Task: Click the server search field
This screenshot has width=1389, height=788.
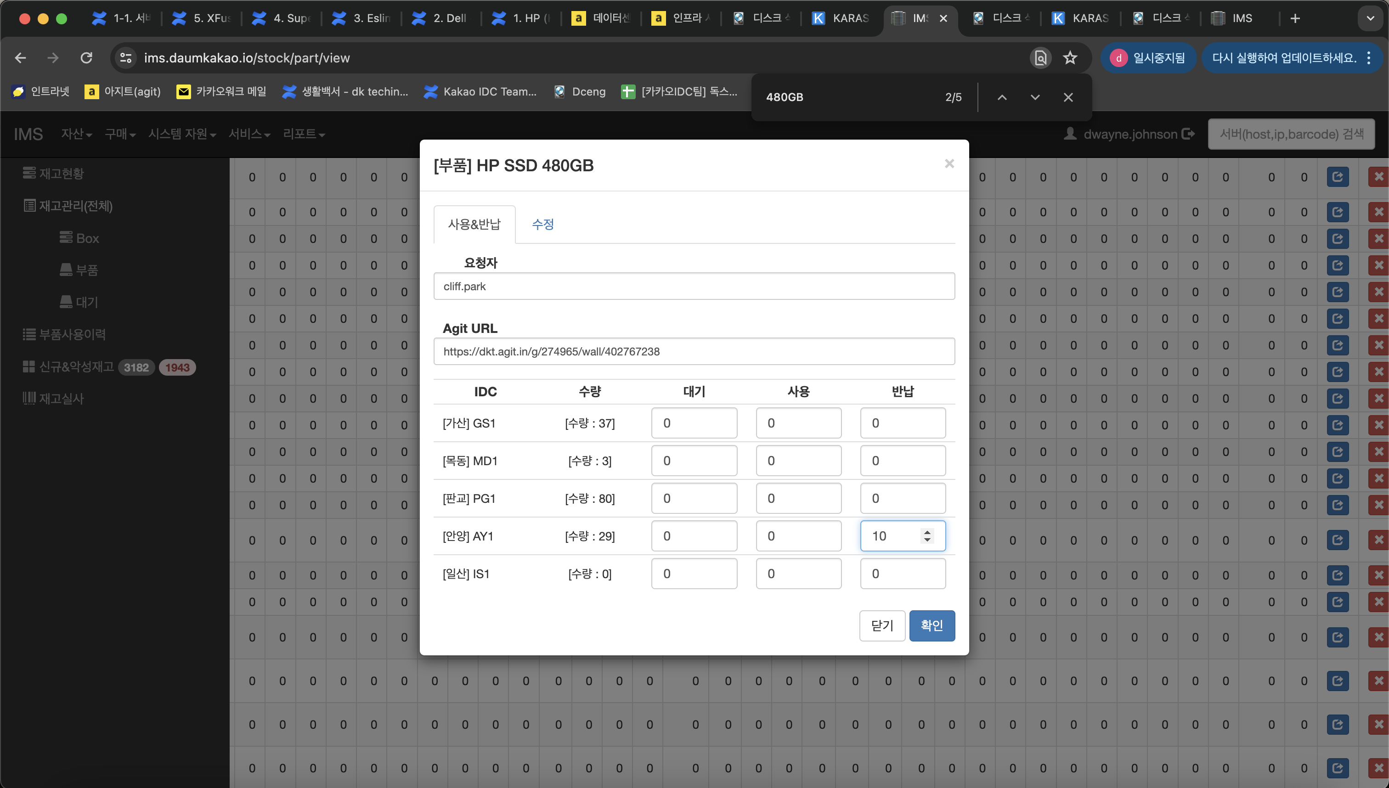Action: pos(1291,134)
